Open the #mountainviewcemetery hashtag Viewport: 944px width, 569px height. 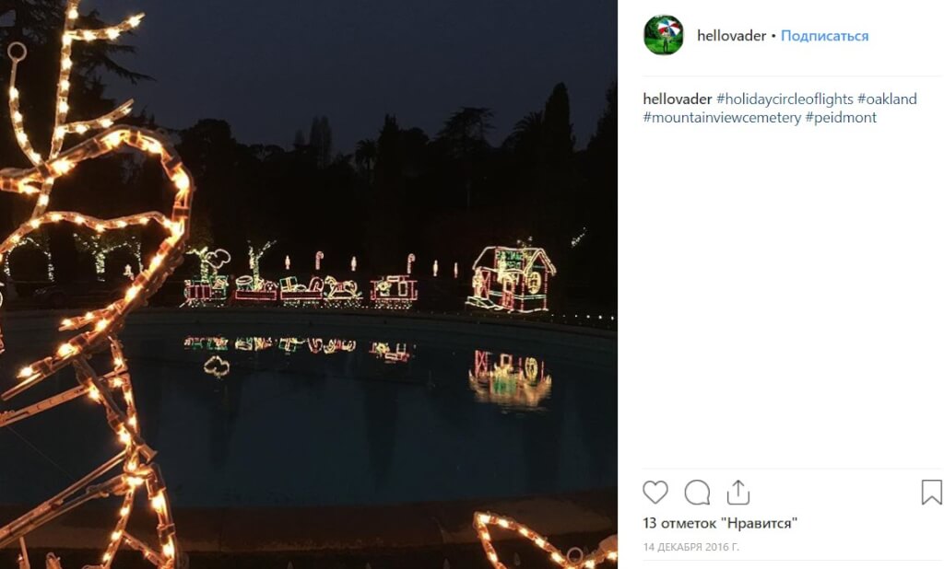(x=722, y=118)
